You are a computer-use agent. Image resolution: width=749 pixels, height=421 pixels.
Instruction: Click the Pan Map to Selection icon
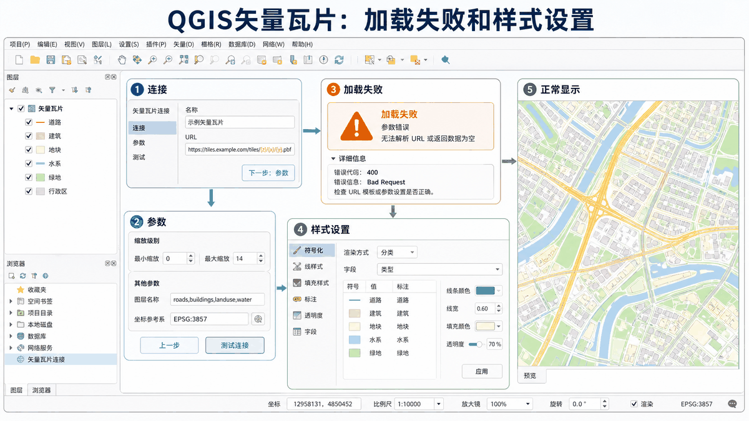tap(137, 60)
